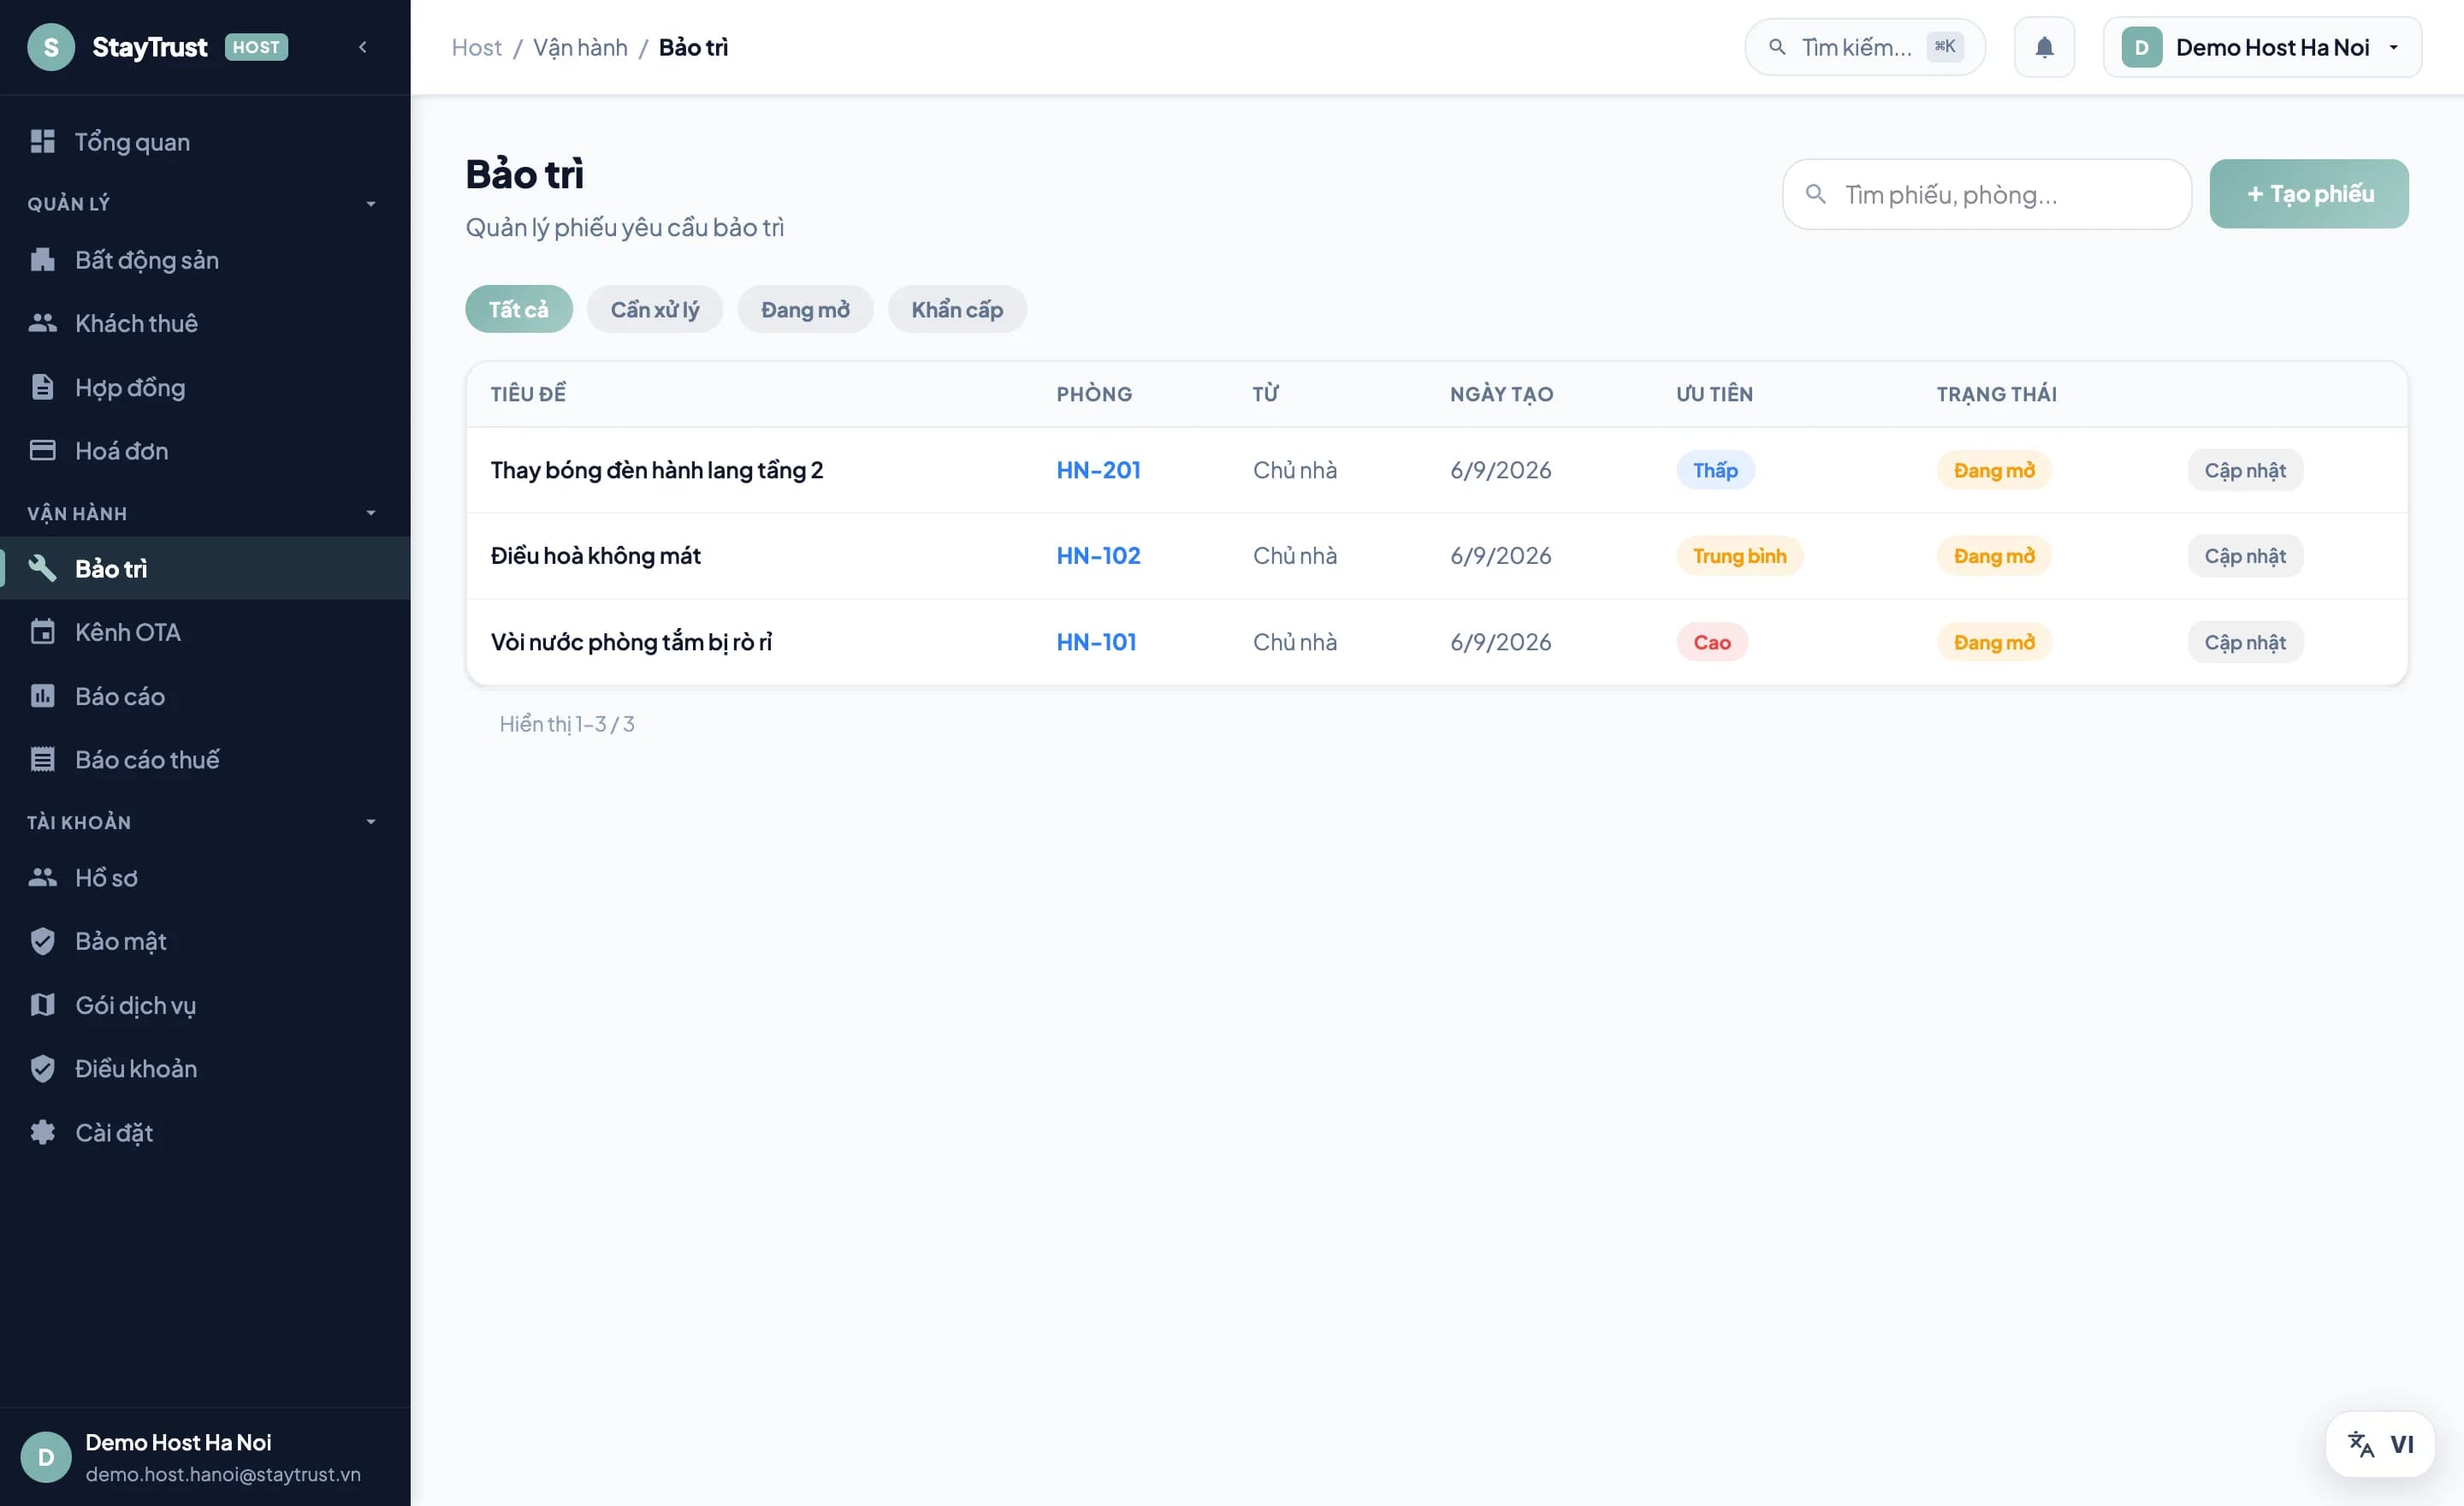Open Cài đặt gear icon
The height and width of the screenshot is (1506, 2464).
(x=42, y=1132)
